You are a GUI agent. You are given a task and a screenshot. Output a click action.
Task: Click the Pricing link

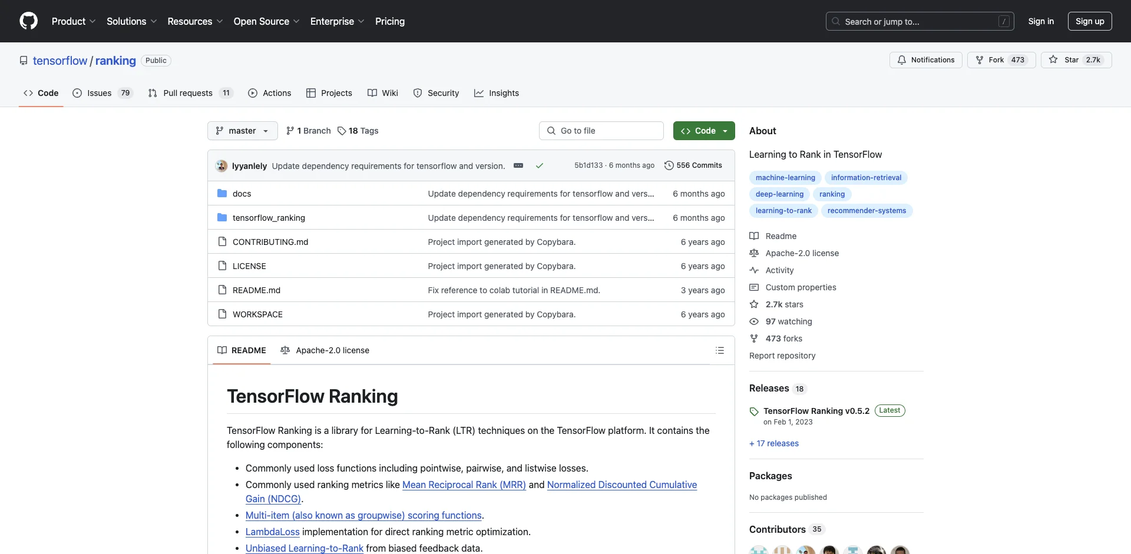[390, 21]
